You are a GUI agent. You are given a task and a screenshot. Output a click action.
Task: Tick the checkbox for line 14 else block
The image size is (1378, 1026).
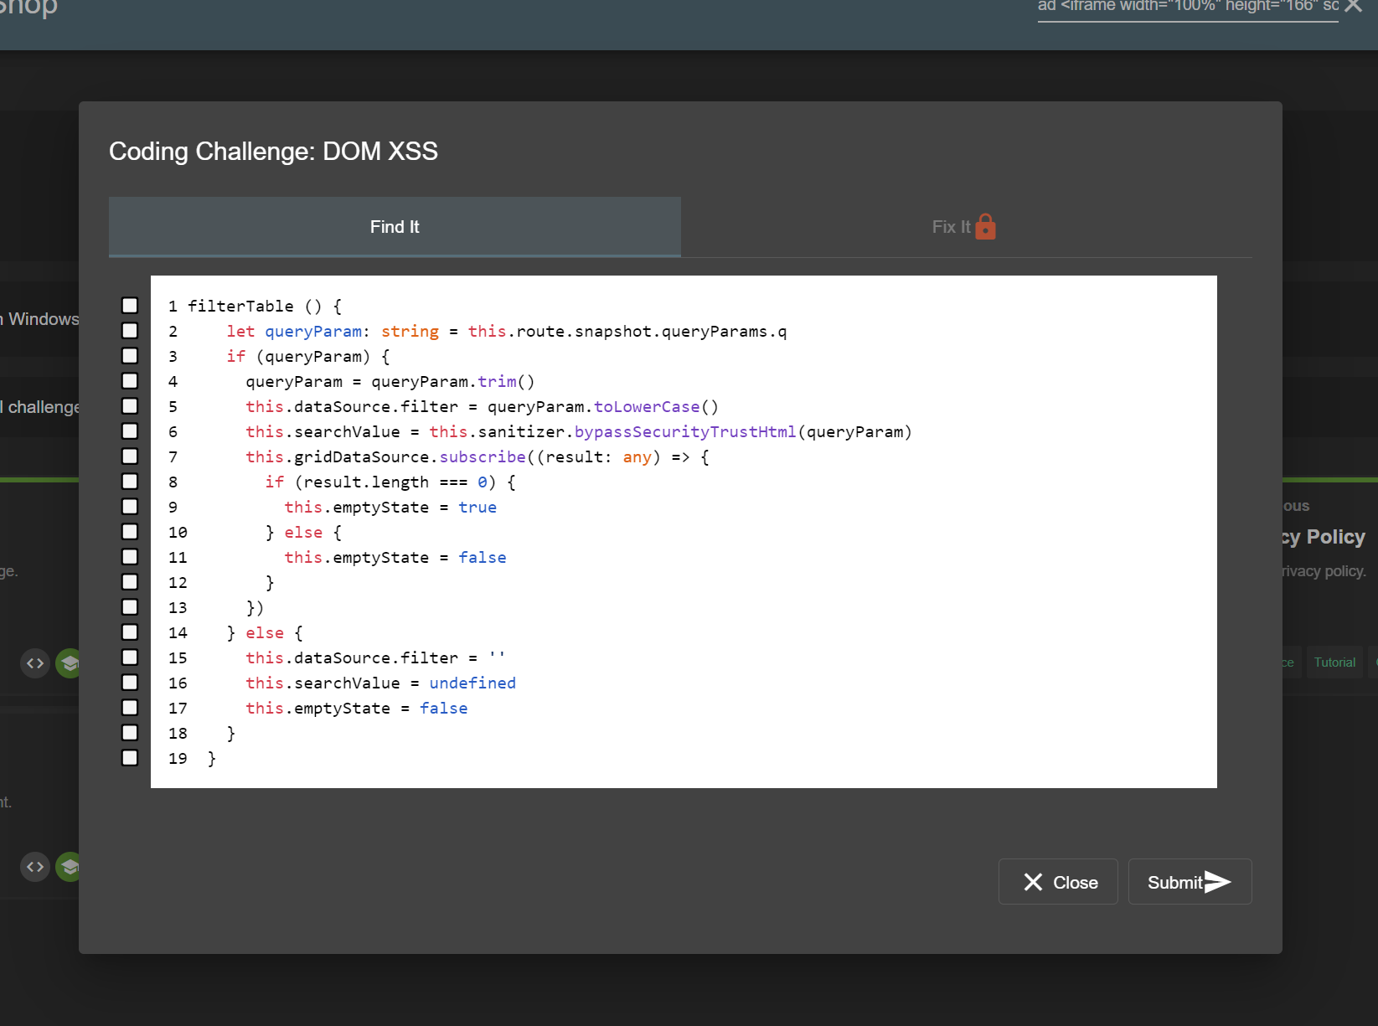point(130,632)
